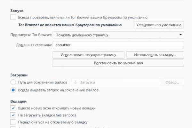
Task: Uncheck 'Вместо новых окон открывать новые вкладки'
Action: [x=13, y=108]
